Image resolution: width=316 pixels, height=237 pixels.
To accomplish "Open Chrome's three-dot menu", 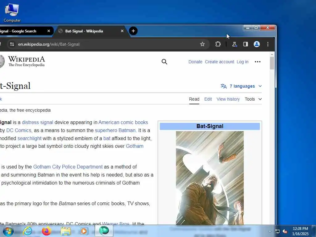I will tap(268, 44).
